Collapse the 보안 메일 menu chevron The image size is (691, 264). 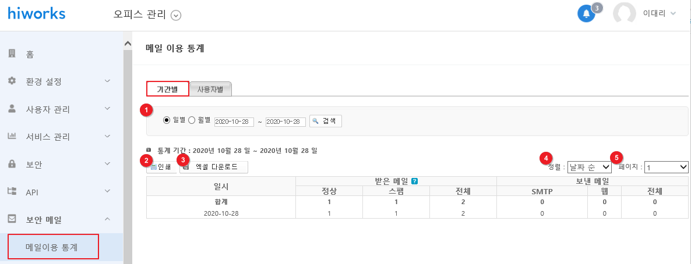click(x=108, y=219)
